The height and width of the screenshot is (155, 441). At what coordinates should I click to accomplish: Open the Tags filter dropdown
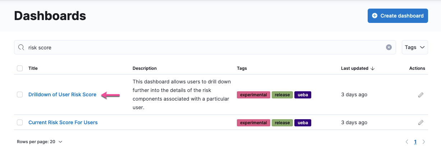point(414,47)
